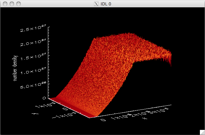Click the X11 icon in title bar
205x135 pixels.
96,4
